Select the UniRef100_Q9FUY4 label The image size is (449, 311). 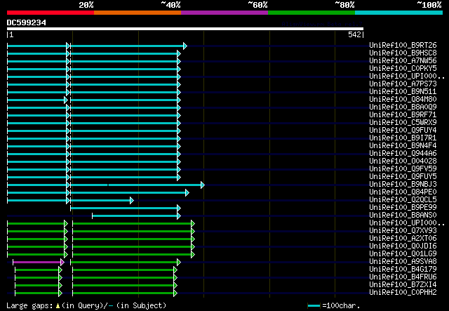coord(403,130)
